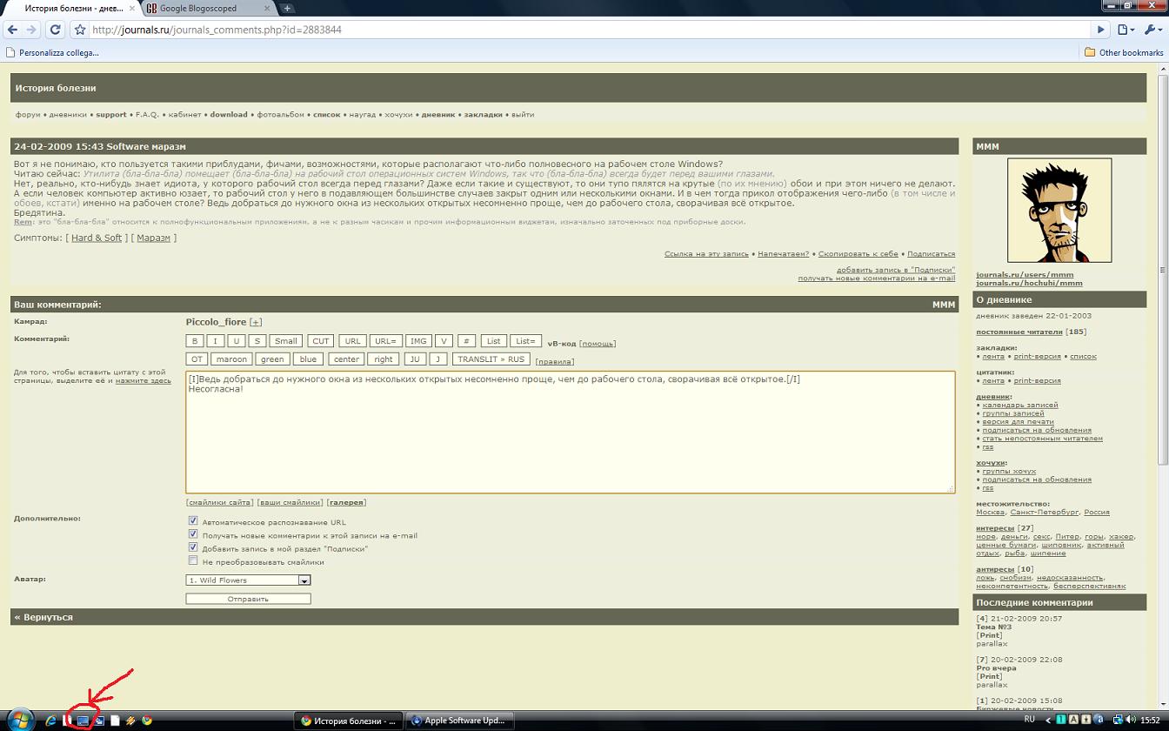
Task: Open the Chrome page menu icon
Action: [1126, 30]
